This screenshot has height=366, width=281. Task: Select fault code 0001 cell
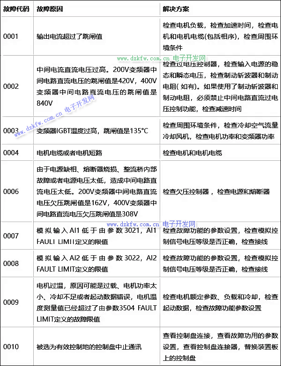tap(11, 36)
